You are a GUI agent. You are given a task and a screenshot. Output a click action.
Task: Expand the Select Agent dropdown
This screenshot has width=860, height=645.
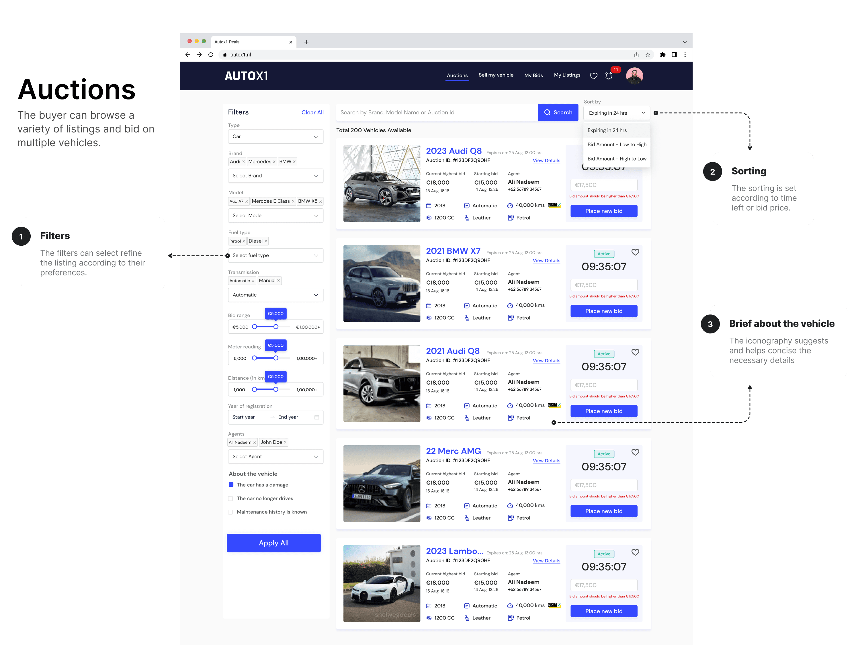coord(276,456)
